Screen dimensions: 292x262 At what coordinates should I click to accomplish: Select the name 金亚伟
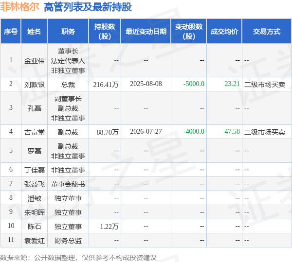[x=34, y=61]
